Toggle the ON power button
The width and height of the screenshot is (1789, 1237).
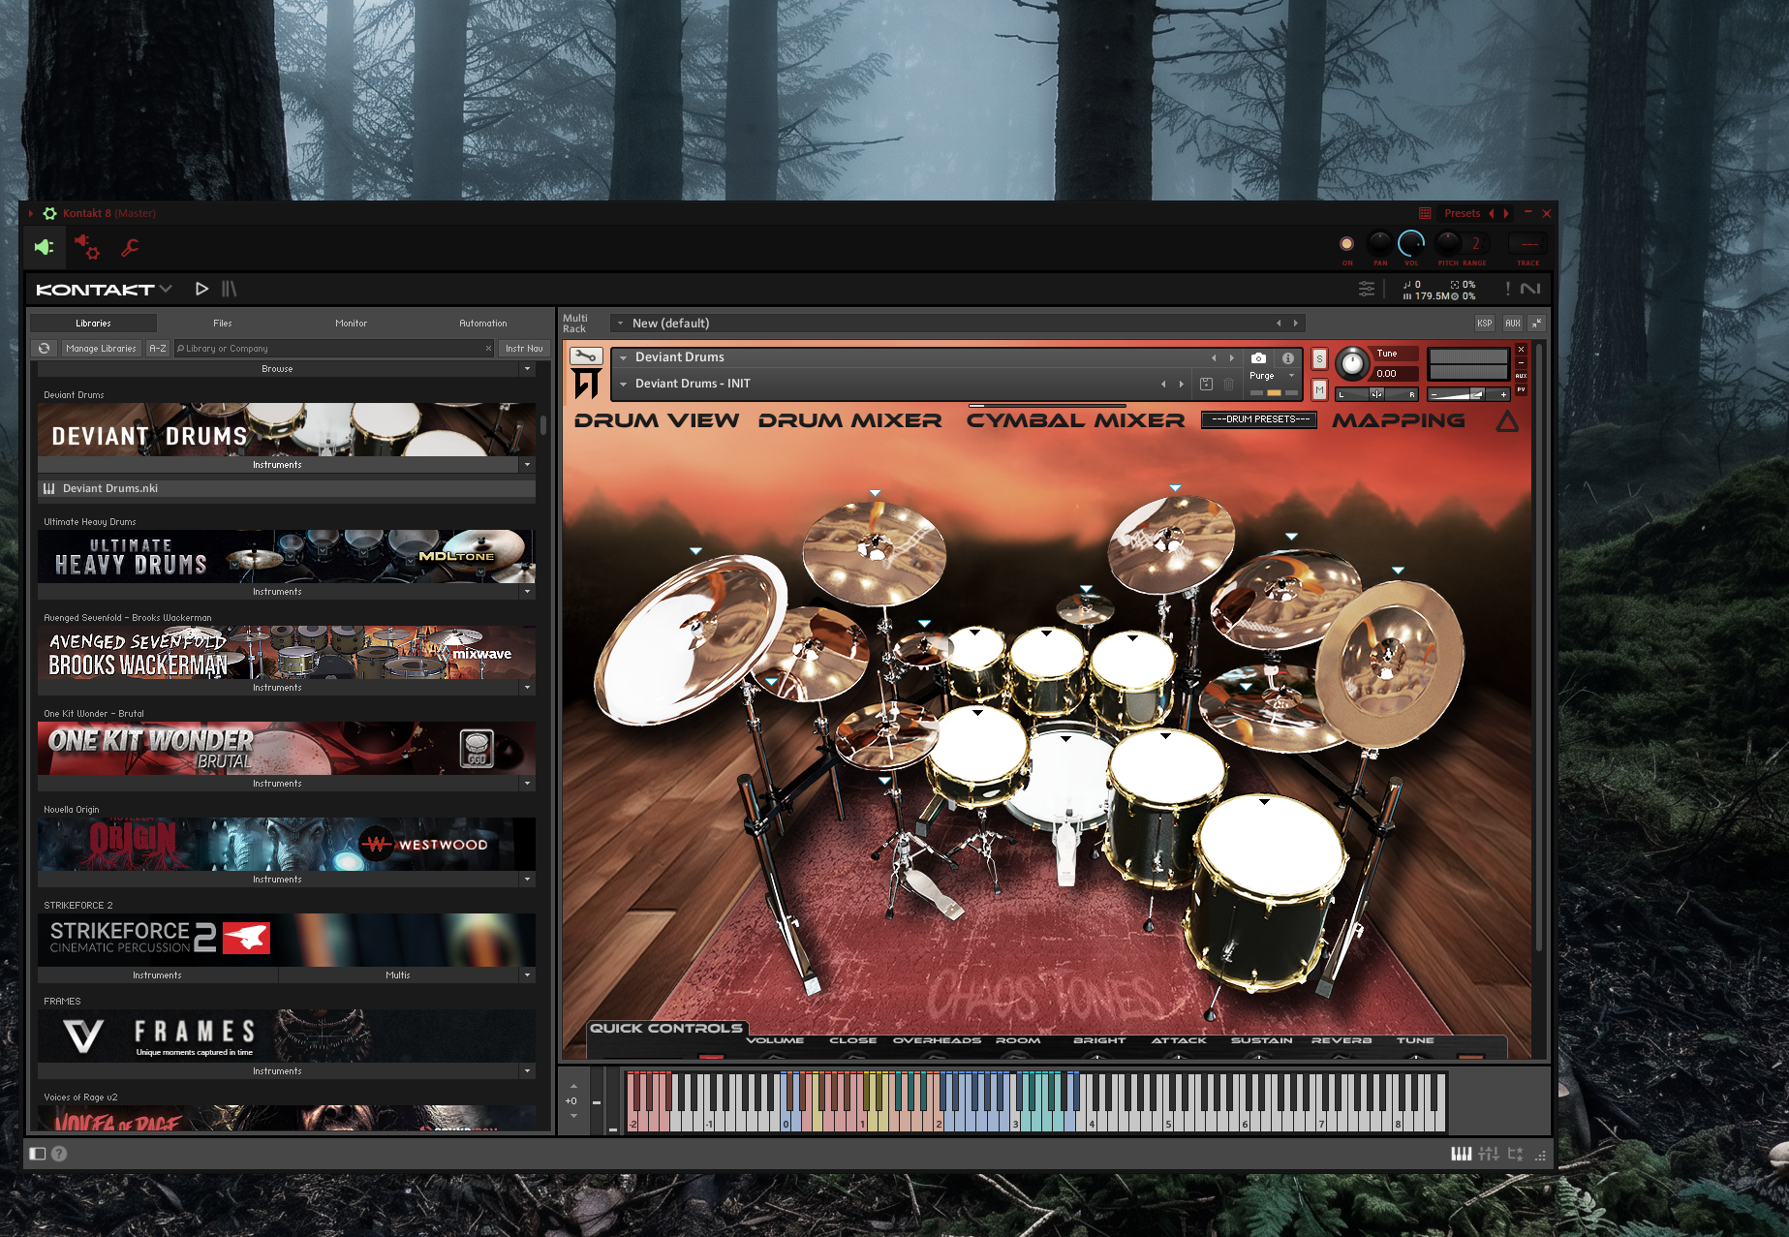click(x=1346, y=244)
